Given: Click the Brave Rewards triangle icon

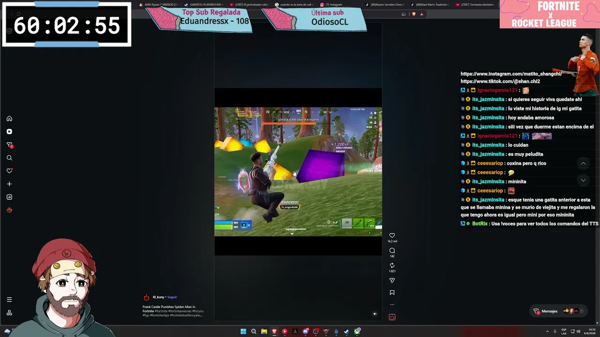Looking at the screenshot, I should (421, 14).
